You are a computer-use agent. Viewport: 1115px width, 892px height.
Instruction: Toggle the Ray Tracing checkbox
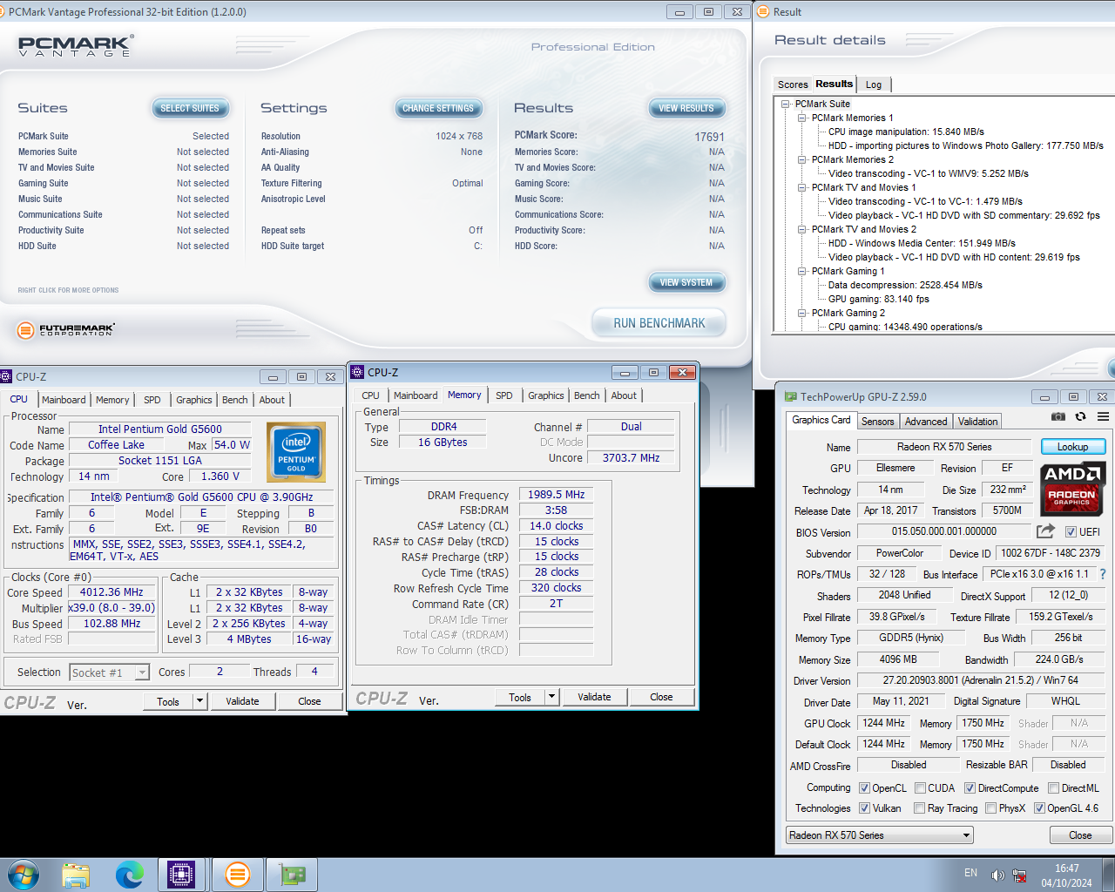(x=919, y=808)
